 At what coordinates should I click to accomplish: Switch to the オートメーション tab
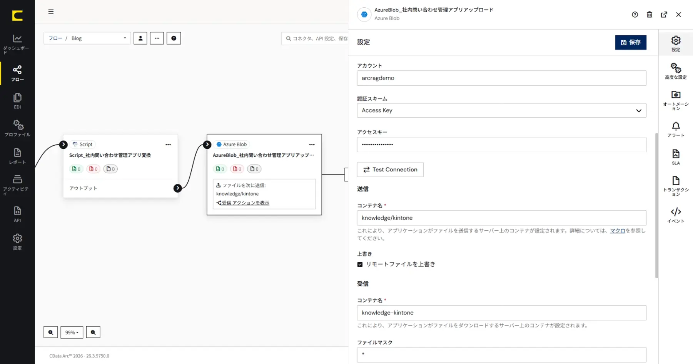(x=676, y=100)
